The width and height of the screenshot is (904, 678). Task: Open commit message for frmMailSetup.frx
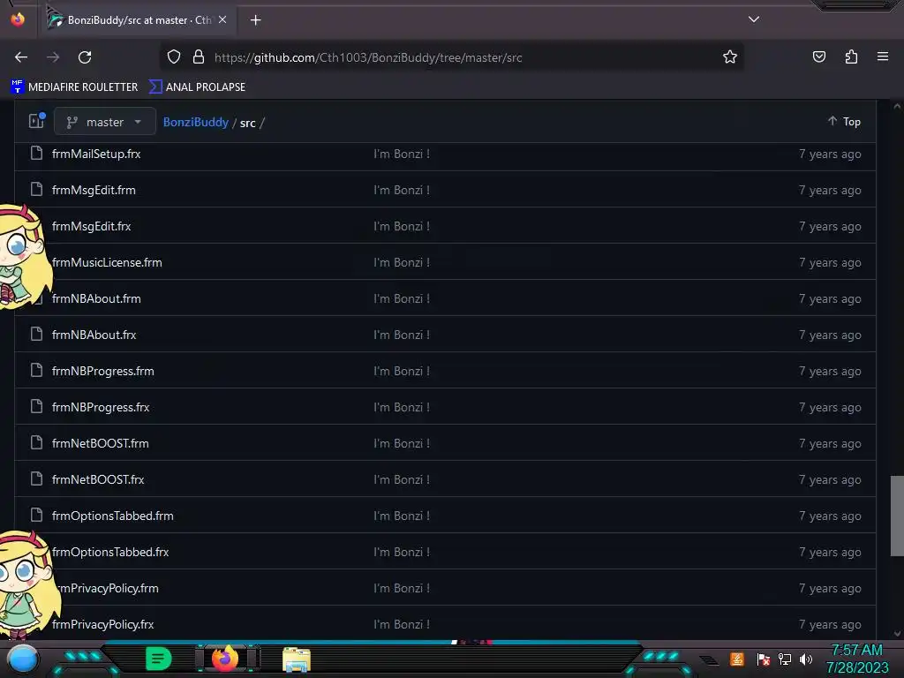pos(402,154)
